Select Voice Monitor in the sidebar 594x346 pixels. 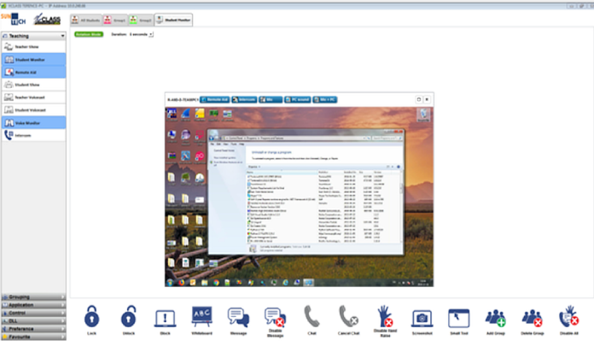(x=34, y=122)
